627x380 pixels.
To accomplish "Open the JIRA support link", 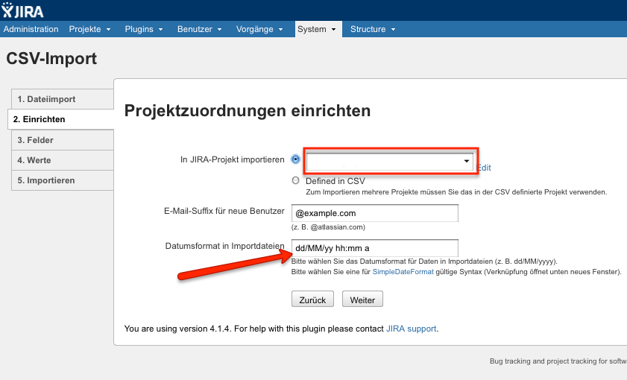I will tap(411, 329).
